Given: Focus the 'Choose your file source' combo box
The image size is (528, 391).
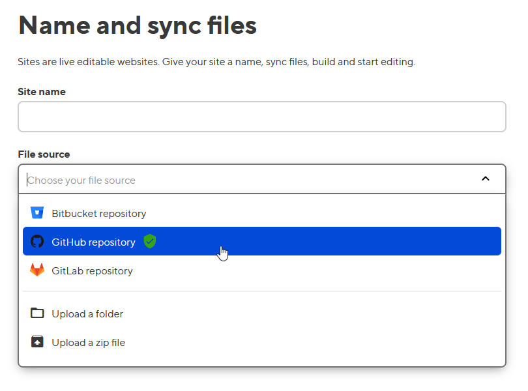Looking at the screenshot, I should pos(248,180).
